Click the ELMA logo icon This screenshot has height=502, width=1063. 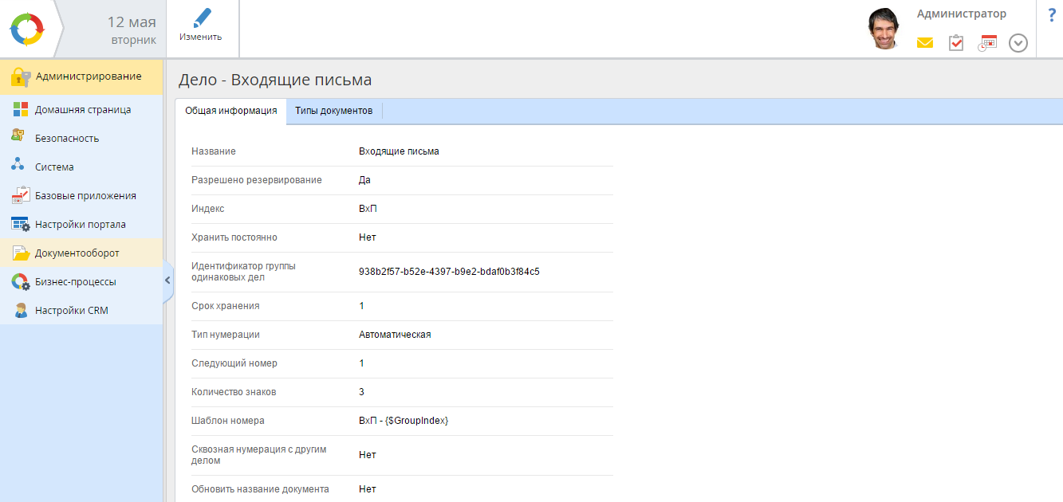tap(26, 29)
